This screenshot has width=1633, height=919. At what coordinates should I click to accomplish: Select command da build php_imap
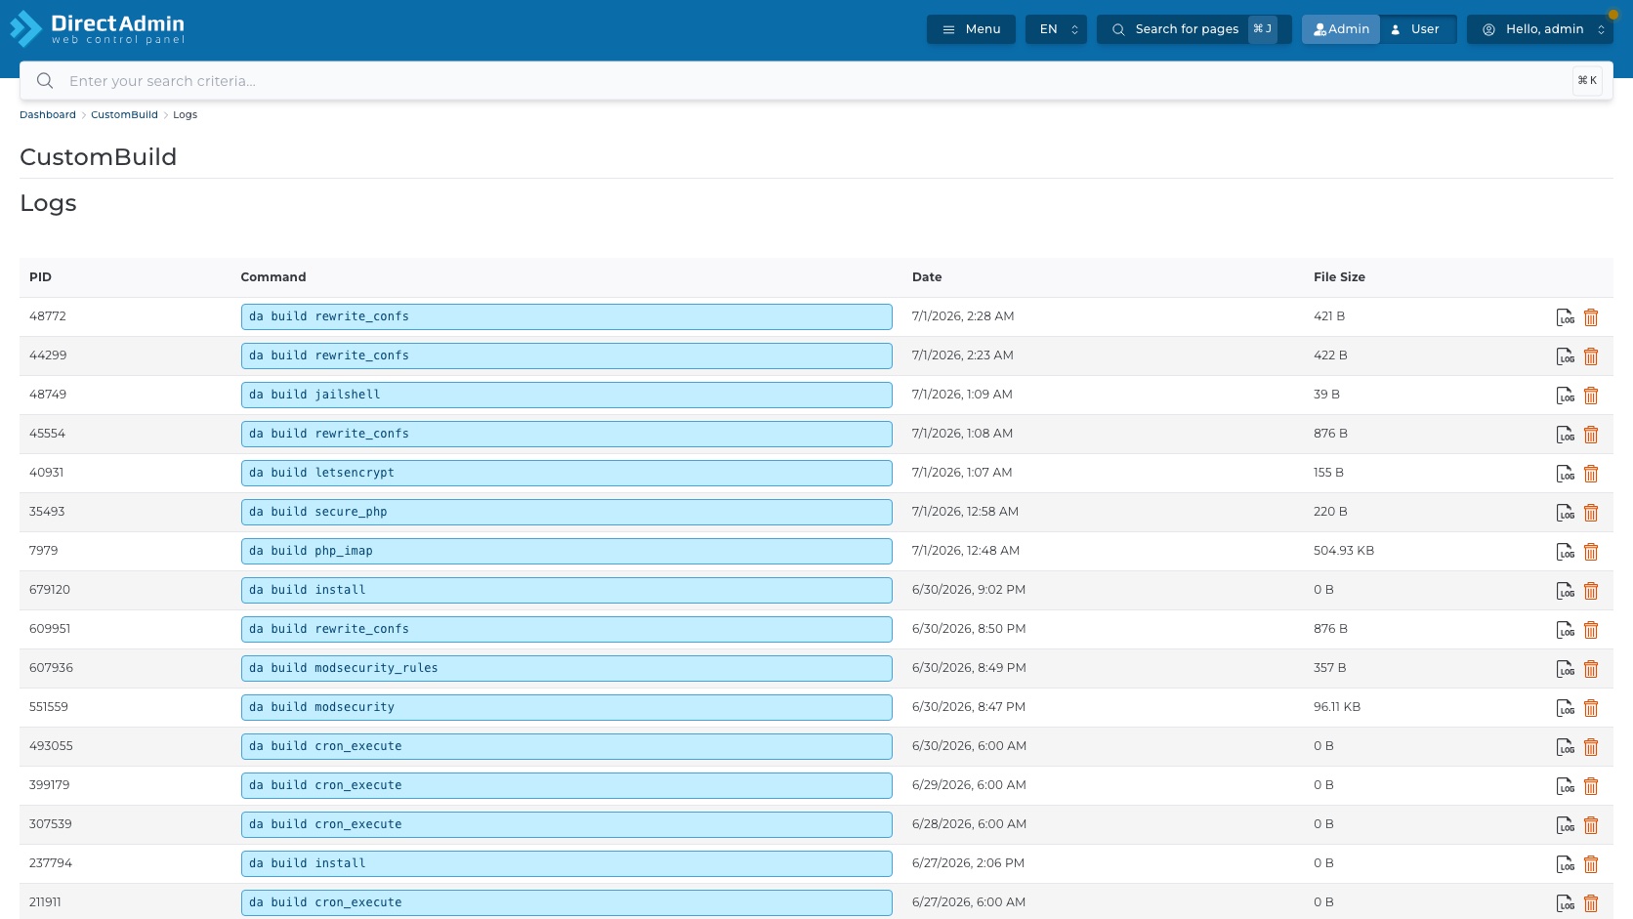tap(566, 551)
